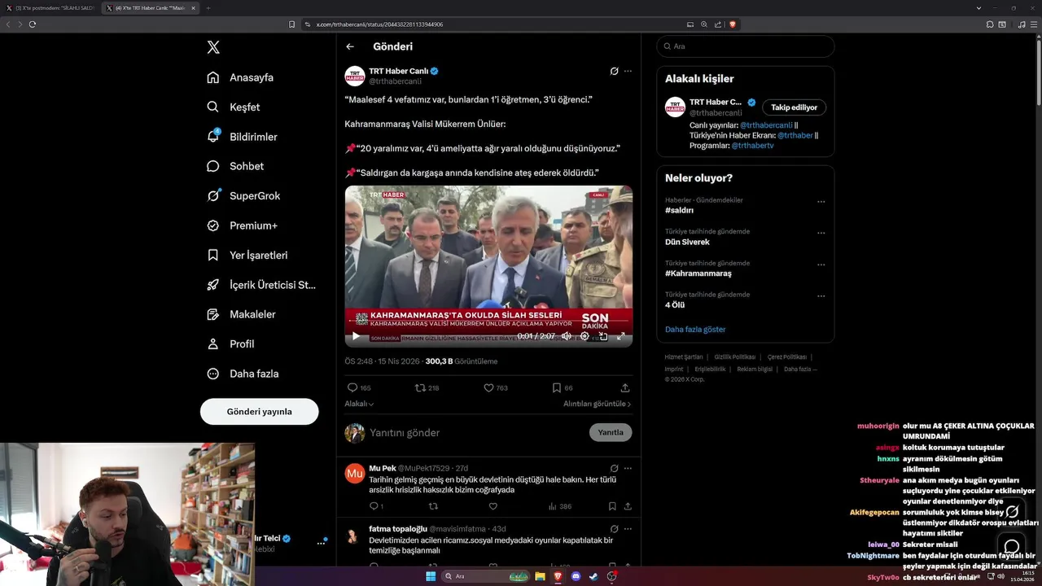Open Alıntıları görüntüle link
This screenshot has width=1042, height=586.
coord(597,404)
